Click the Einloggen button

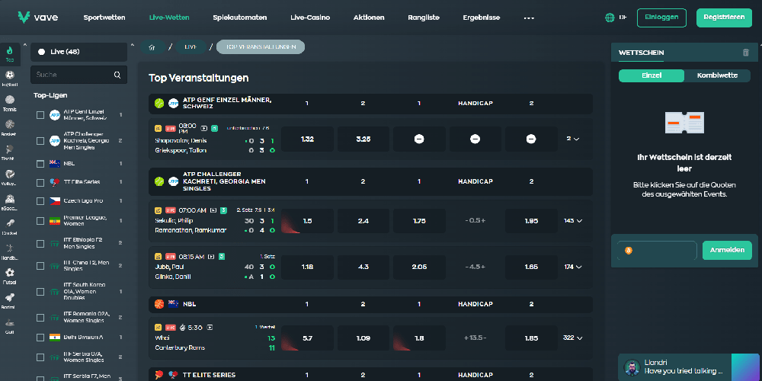(661, 18)
